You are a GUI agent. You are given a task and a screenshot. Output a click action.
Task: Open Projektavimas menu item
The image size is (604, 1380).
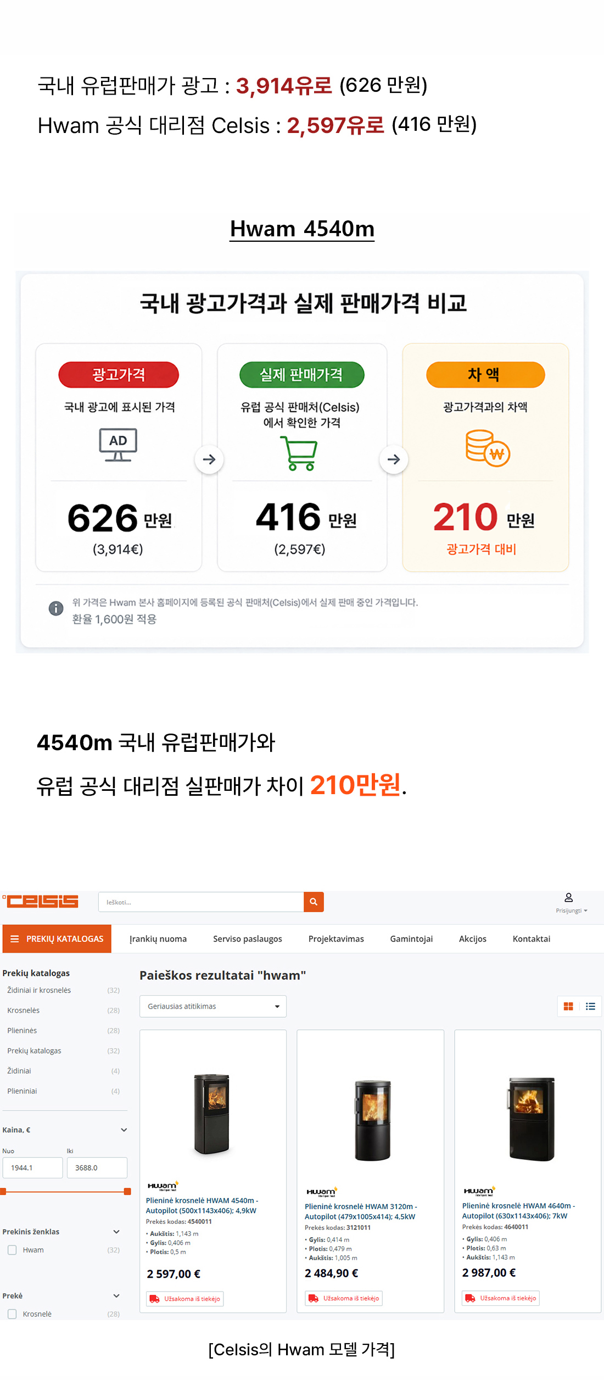[336, 939]
